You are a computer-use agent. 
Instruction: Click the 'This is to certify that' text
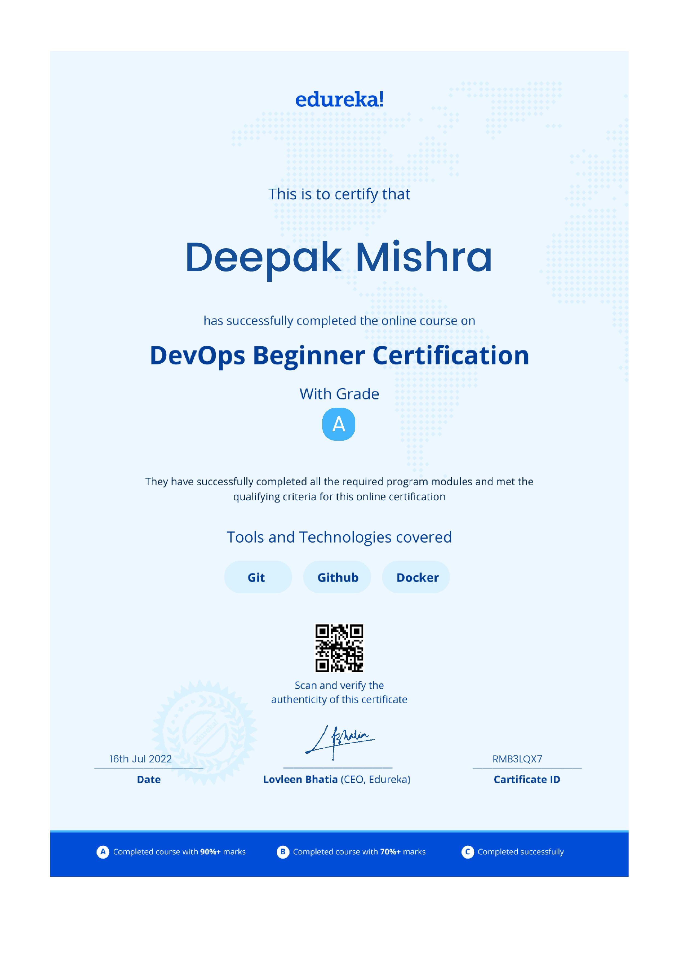(x=339, y=194)
